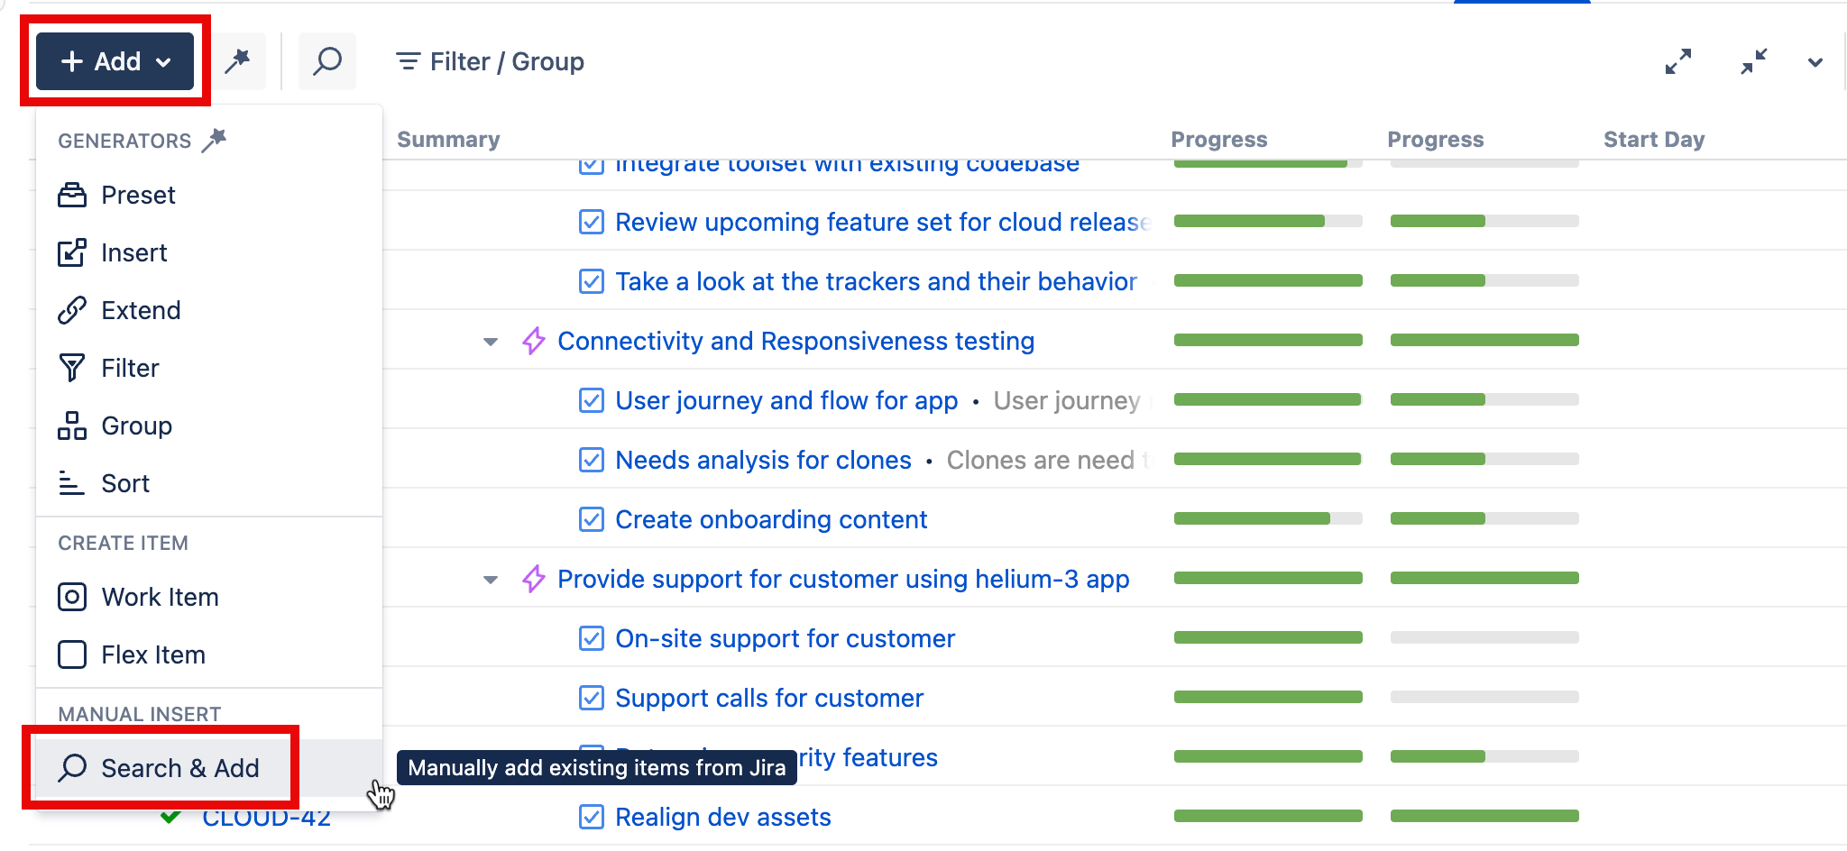
Task: Open the Add dropdown button
Action: pos(115,61)
